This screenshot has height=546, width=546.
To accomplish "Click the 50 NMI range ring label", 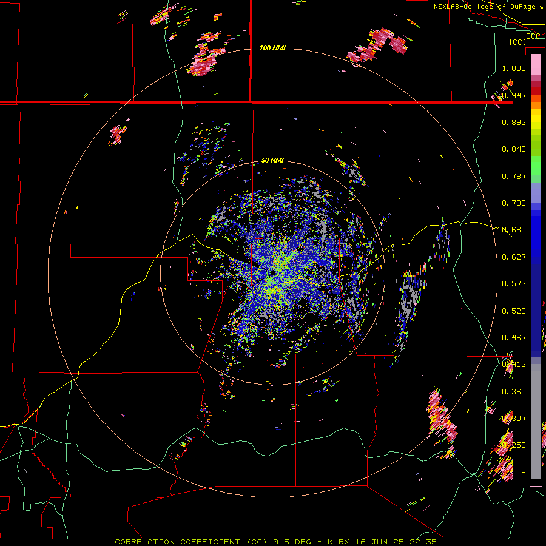I will [272, 161].
